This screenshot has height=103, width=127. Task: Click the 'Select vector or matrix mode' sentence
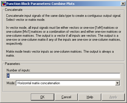[25, 20]
